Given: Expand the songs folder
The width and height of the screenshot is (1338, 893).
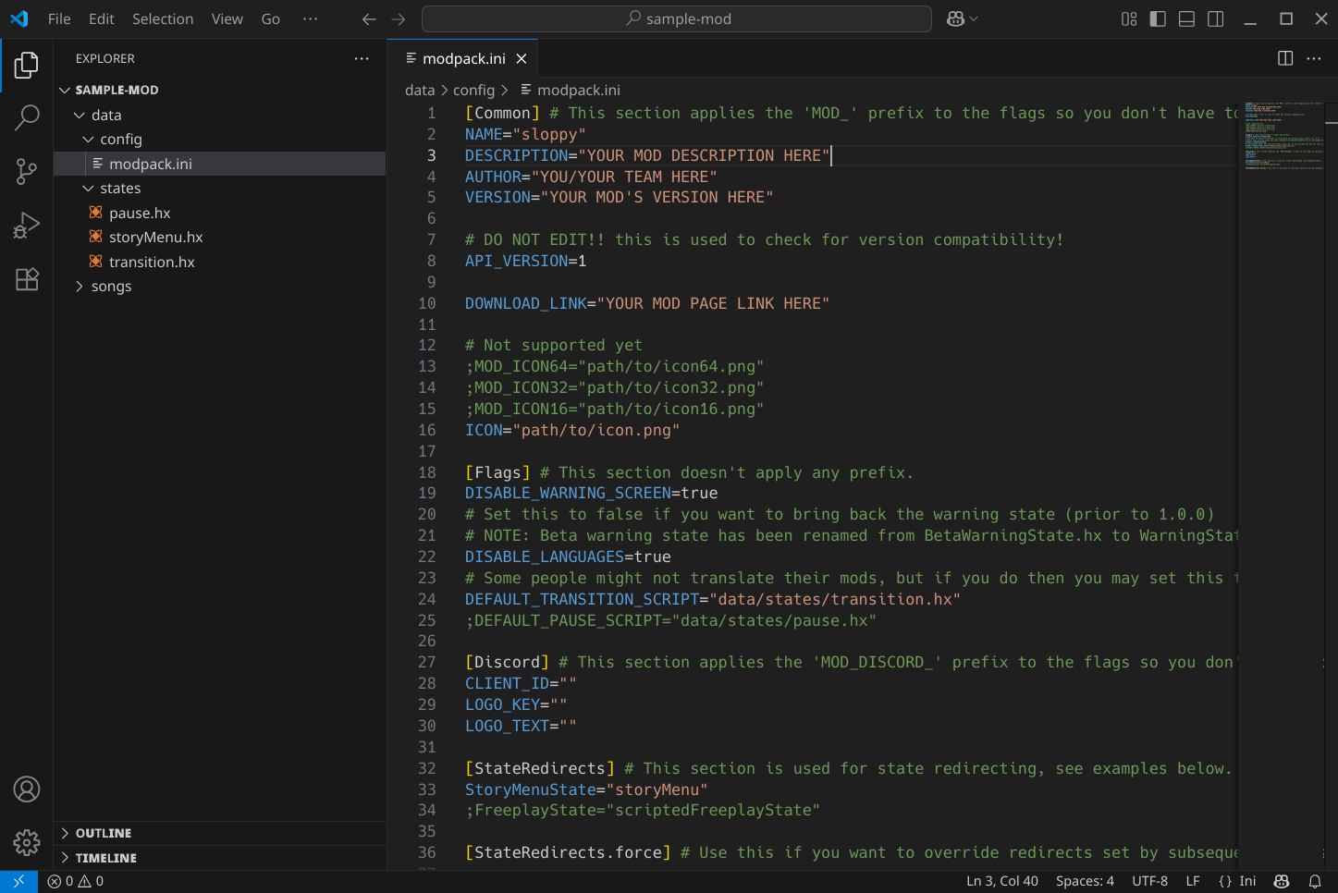Looking at the screenshot, I should [x=220, y=286].
